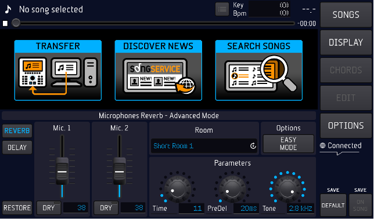Click the Mic. 1 level value 38
Screen dimensions: 374x219
click(x=75, y=208)
